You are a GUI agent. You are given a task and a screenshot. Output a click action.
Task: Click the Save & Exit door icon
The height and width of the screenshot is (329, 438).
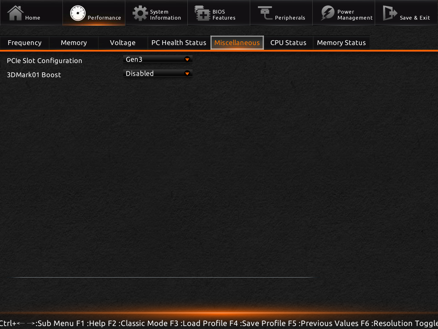point(390,13)
